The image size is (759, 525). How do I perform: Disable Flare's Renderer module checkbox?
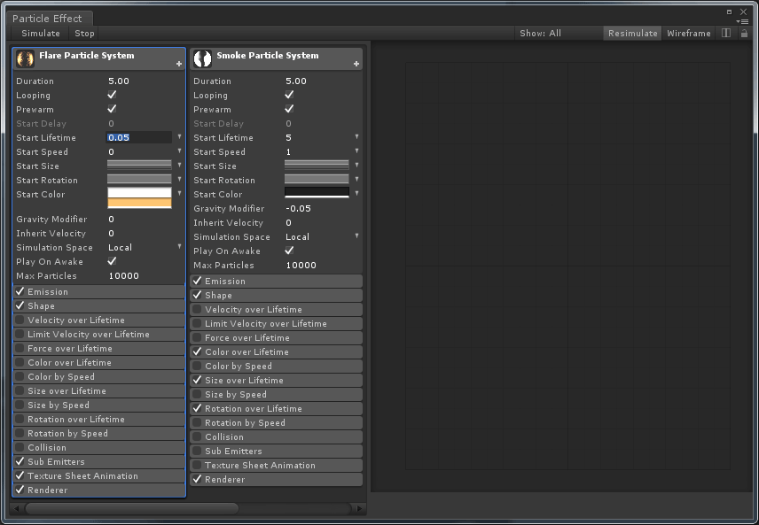pos(20,490)
